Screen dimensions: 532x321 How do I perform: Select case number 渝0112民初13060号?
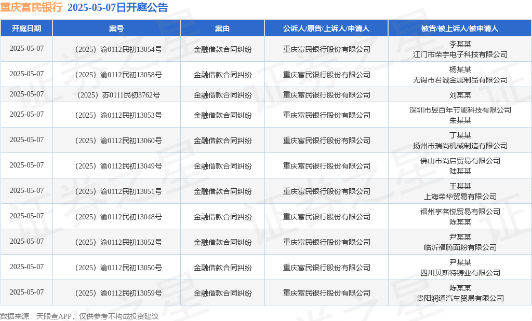[118, 141]
